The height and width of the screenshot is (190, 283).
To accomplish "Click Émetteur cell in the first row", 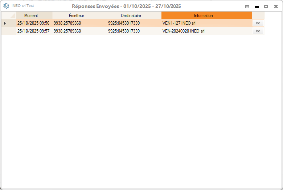I will (67, 23).
